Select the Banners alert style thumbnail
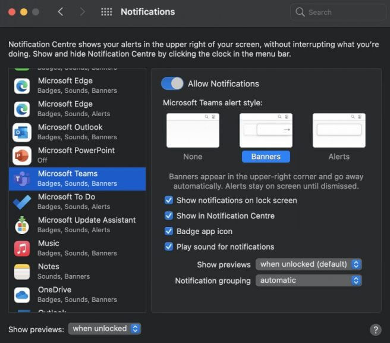The width and height of the screenshot is (390, 343). pos(266,130)
